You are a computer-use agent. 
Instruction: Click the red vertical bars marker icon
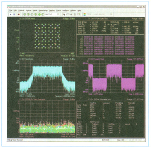click(79, 14)
